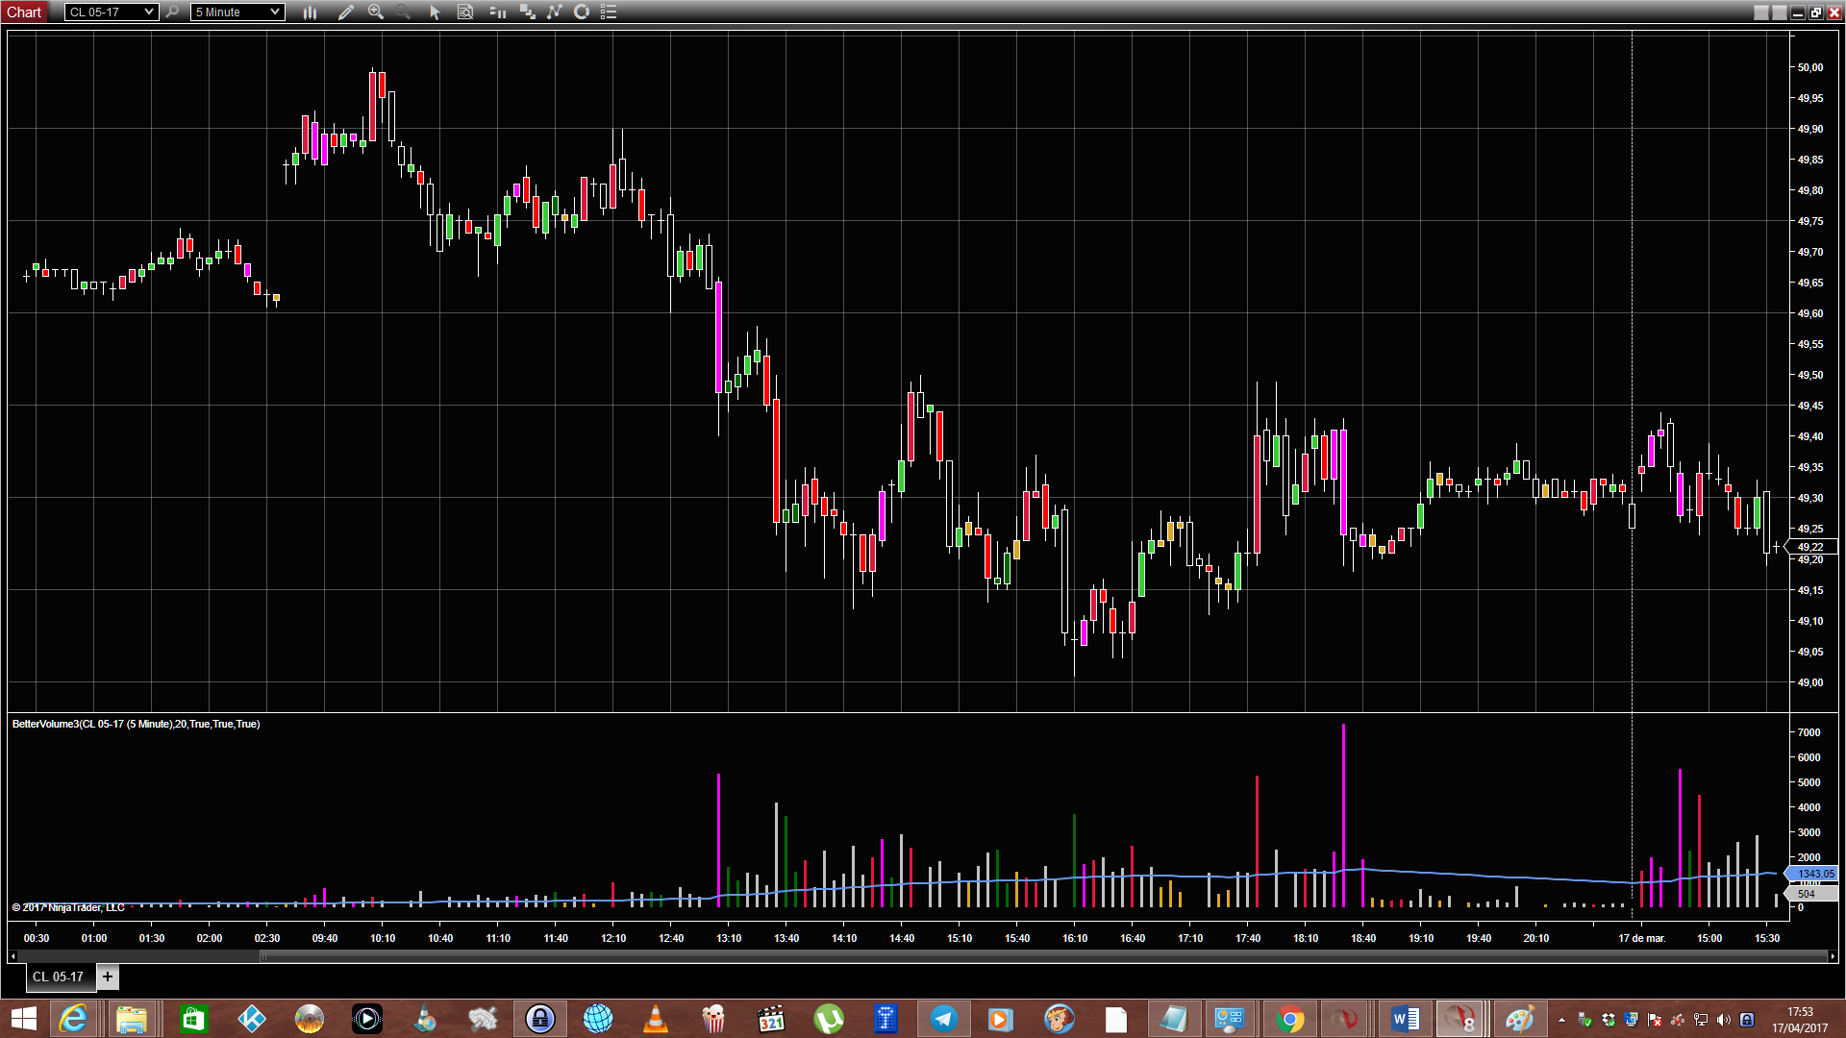Open the bar style chart type icon

[x=310, y=12]
